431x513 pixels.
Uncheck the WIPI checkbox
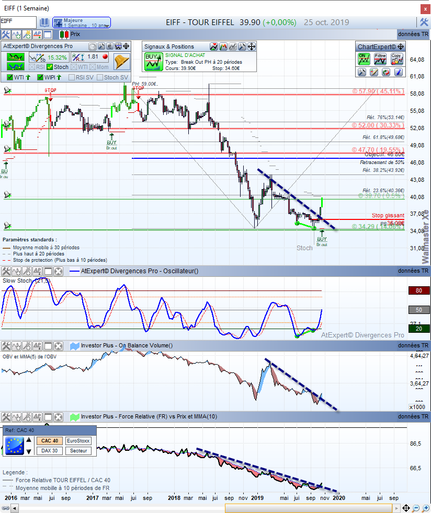pyautogui.click(x=40, y=77)
